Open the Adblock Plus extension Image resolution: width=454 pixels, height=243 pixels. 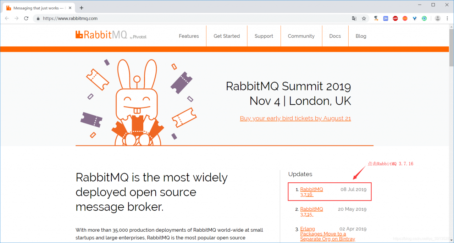point(395,18)
